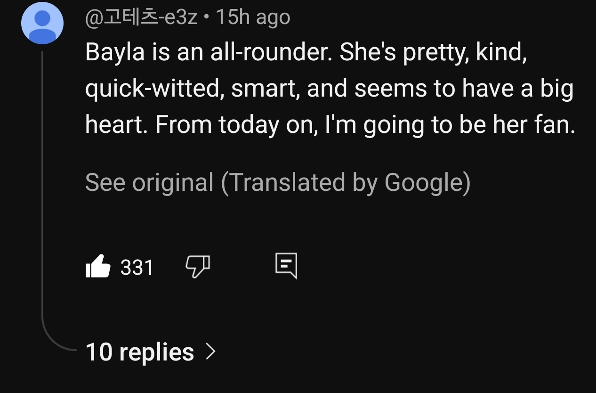This screenshot has height=393, width=596.
Task: Click the "Translated by Google" label
Action: click(x=346, y=183)
